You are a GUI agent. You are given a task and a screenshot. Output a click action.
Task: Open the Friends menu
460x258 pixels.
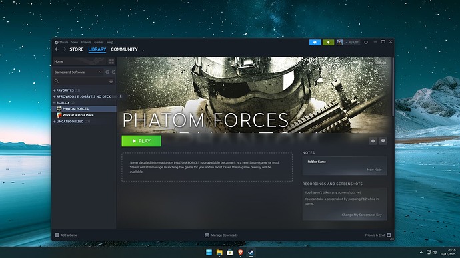tap(86, 42)
